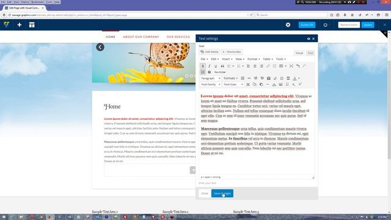
Task: Justify text alignment
Action: [243, 78]
